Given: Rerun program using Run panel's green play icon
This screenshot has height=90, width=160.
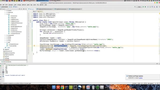Looking at the screenshot, I should pos(1,66).
